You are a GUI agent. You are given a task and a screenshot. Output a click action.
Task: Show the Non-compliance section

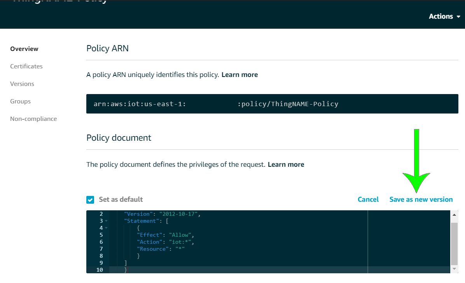tap(33, 119)
